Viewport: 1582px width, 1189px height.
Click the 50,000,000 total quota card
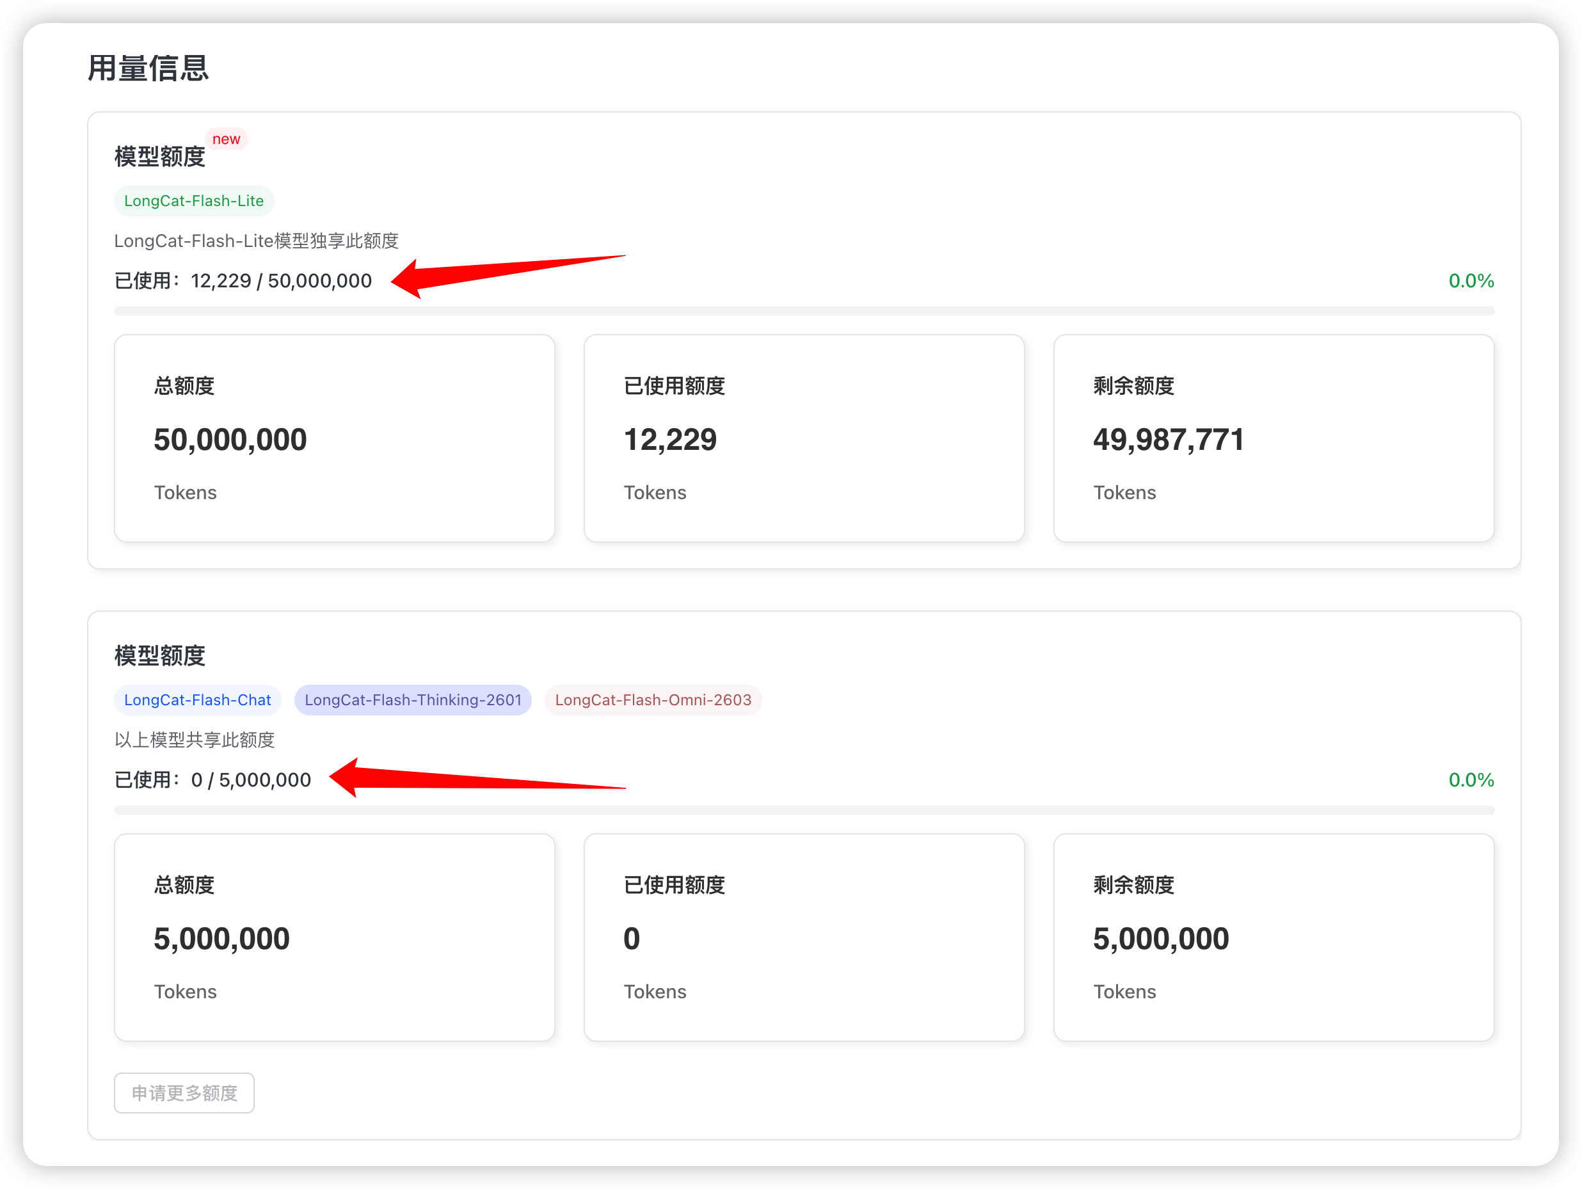point(334,438)
